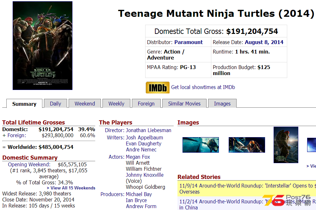
Task: Click actor name Will Arnett
Action: [x=138, y=163]
